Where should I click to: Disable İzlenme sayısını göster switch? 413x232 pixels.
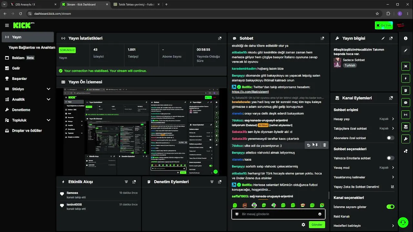pyautogui.click(x=390, y=207)
